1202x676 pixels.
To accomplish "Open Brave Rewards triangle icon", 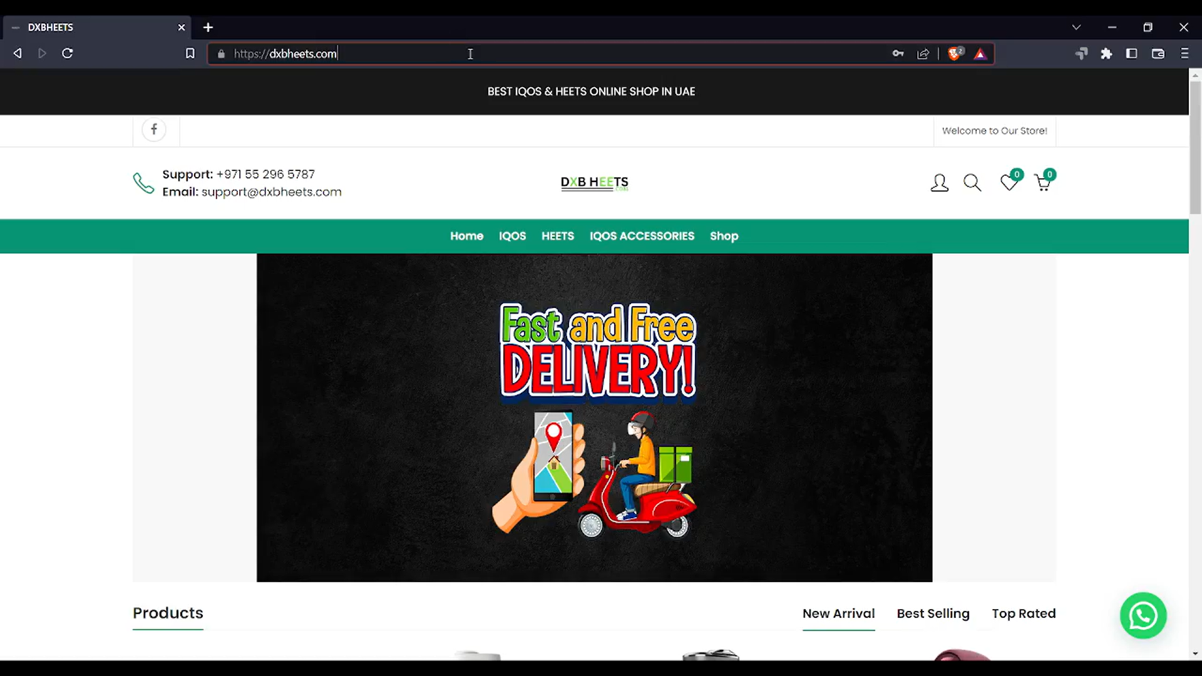I will (980, 54).
